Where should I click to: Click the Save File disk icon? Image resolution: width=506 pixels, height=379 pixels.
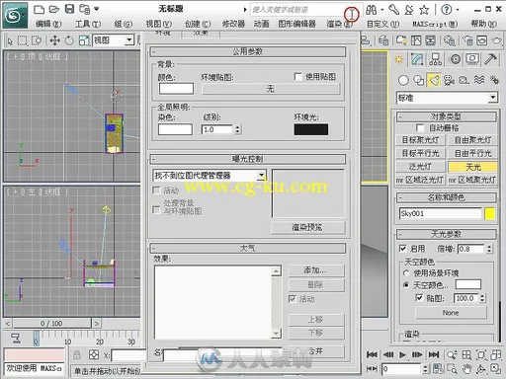click(69, 9)
